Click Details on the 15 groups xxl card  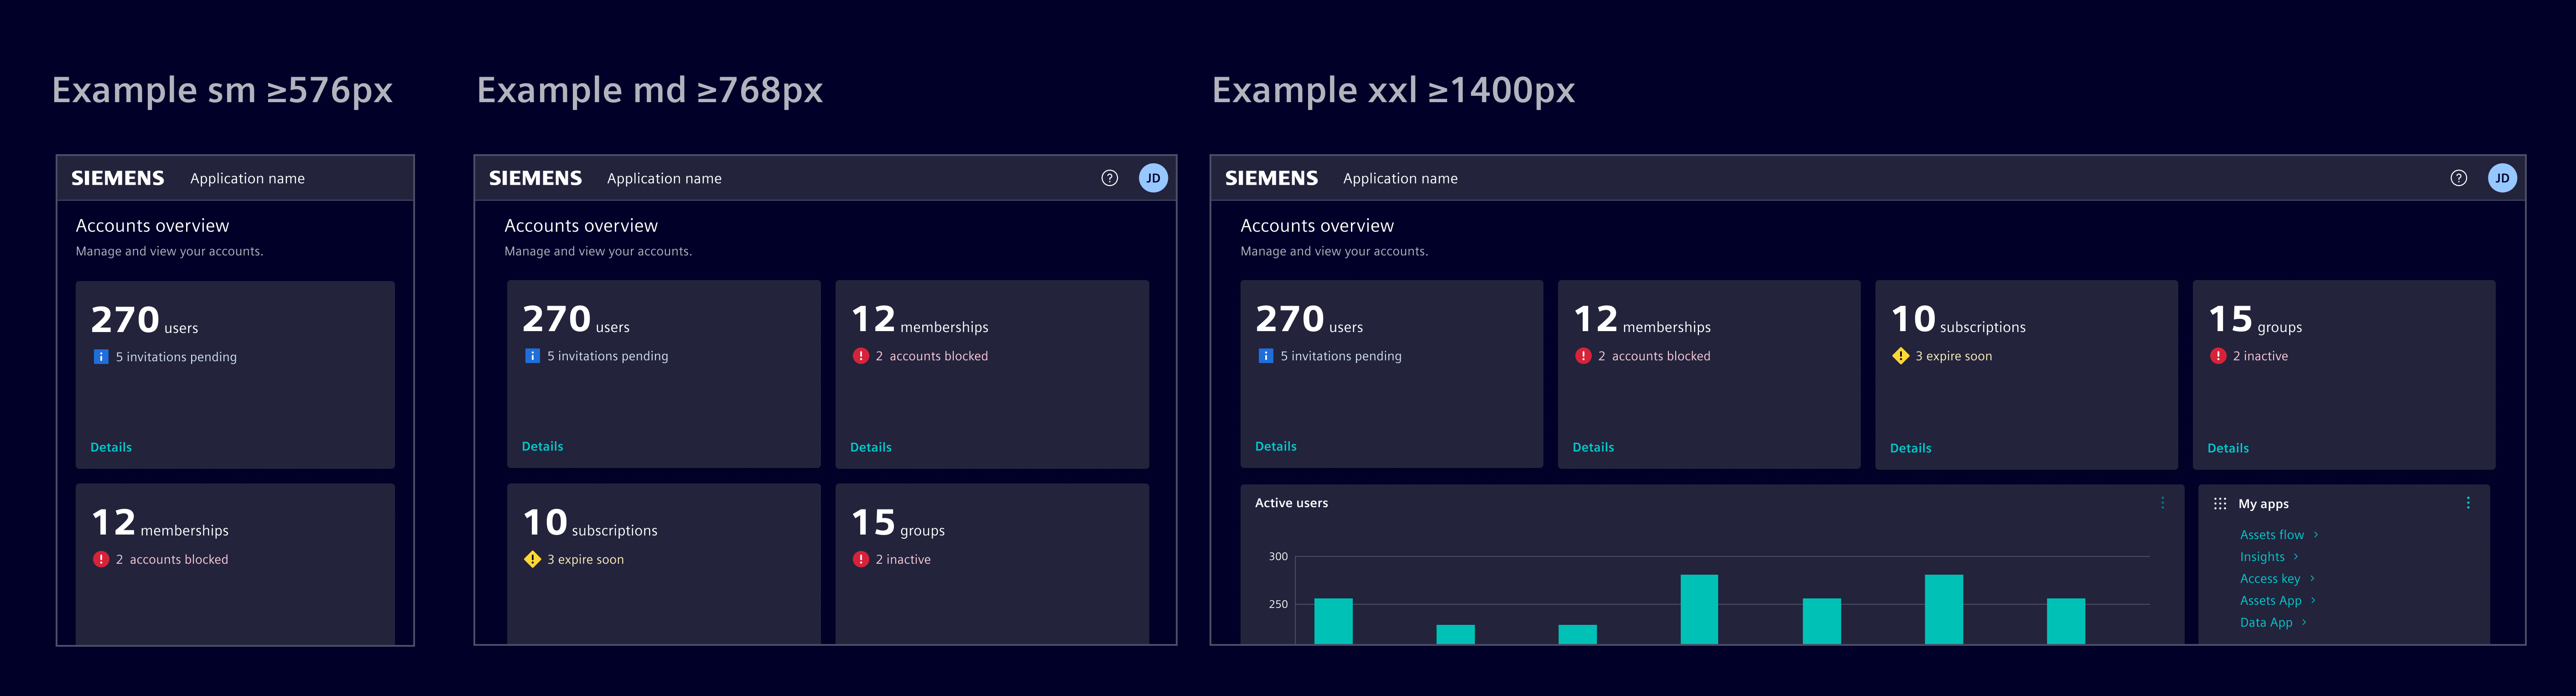(x=2227, y=448)
